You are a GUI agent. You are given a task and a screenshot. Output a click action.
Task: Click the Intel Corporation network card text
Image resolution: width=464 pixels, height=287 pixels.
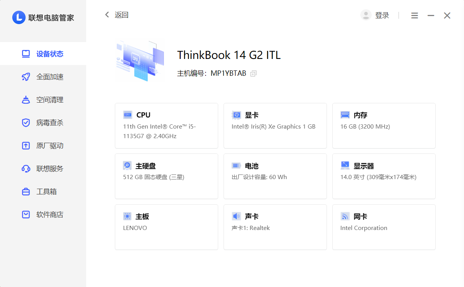(364, 228)
